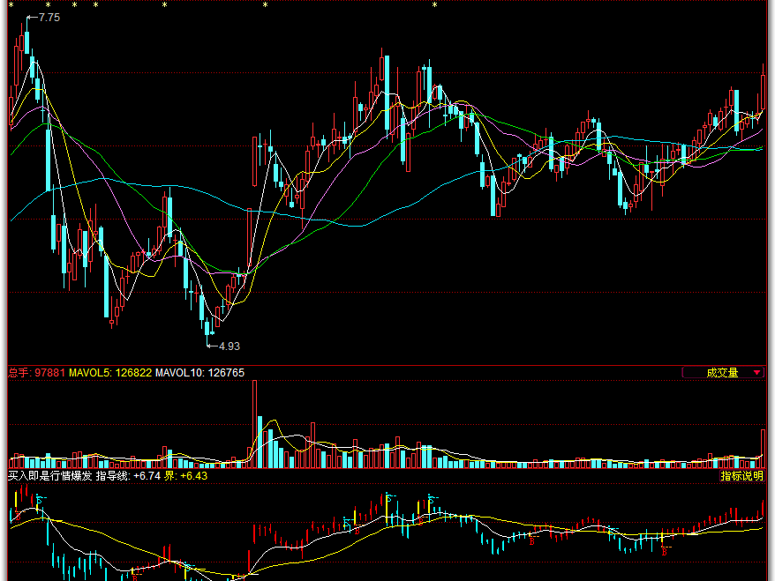Viewport: 775px width, 581px height.
Task: Click the rightmost yellow star event marker
Action: pyautogui.click(x=434, y=5)
